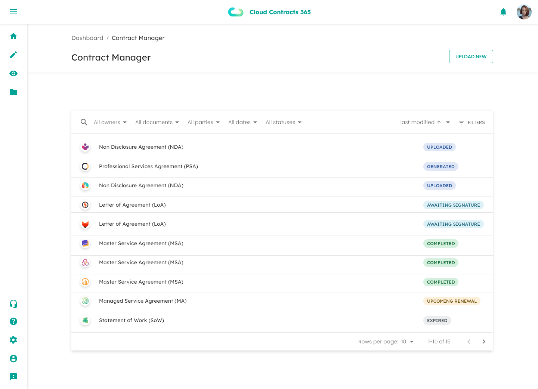Open the Managed Service Agreement (MA)

(x=143, y=301)
